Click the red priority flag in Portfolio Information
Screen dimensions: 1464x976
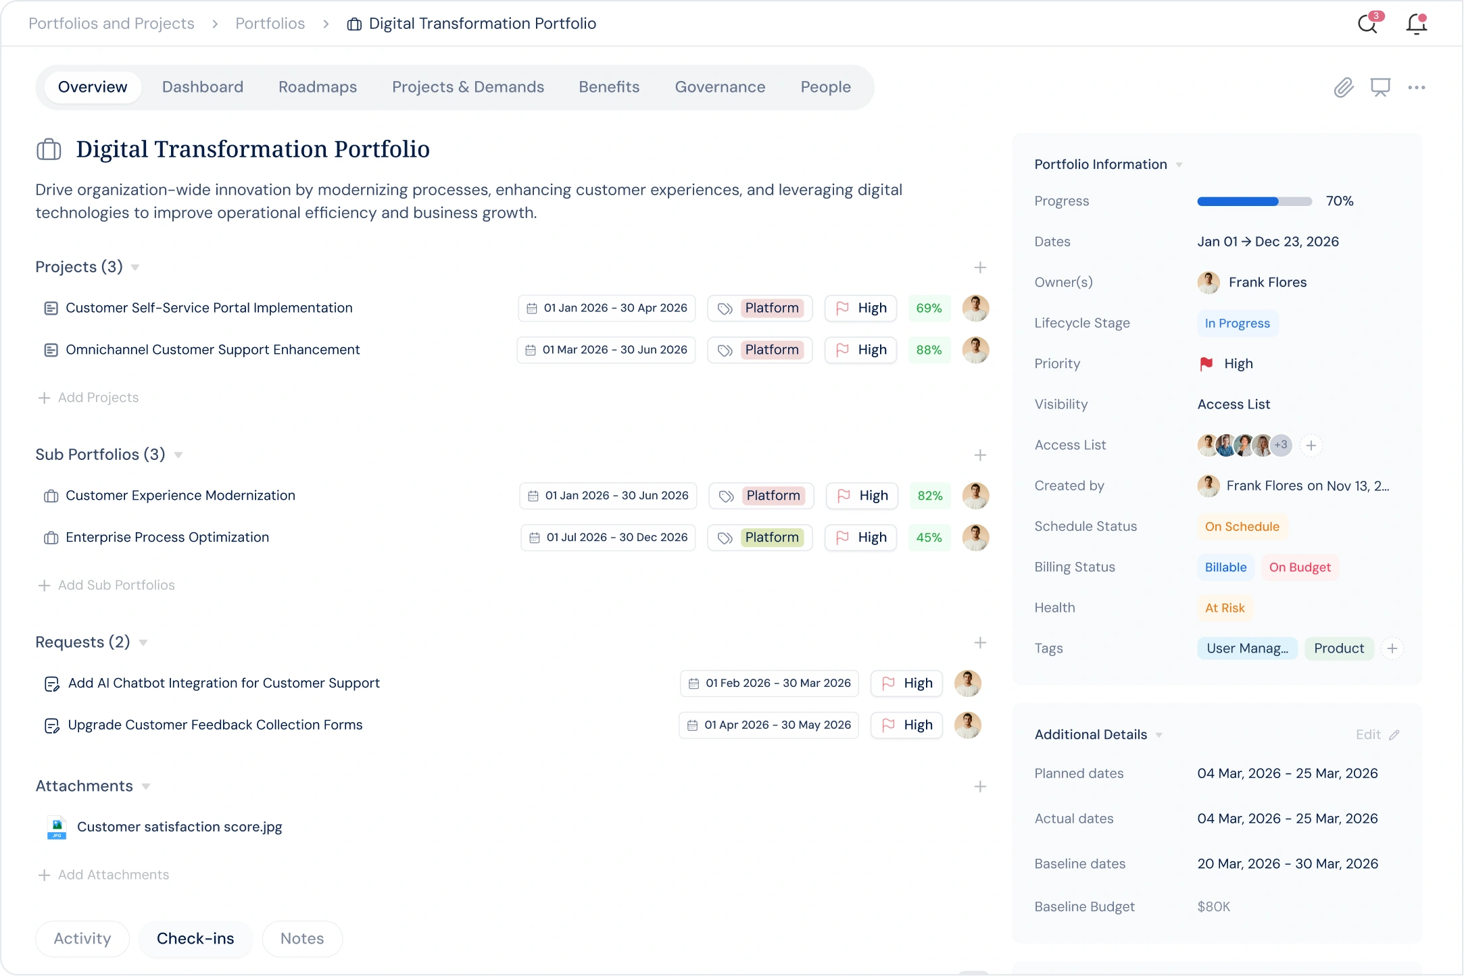pos(1206,364)
